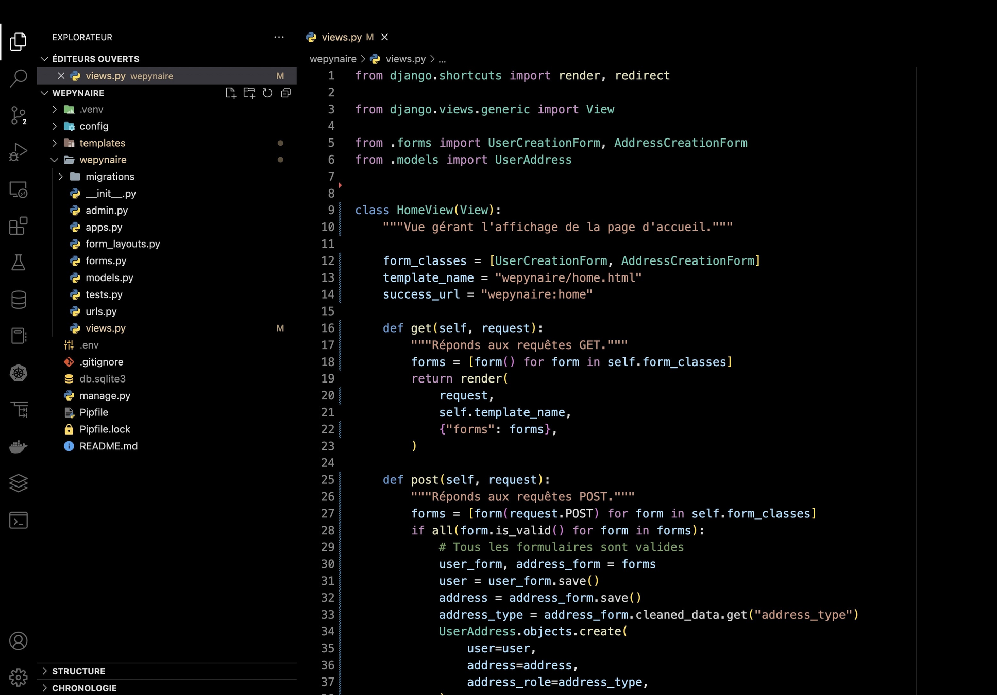Click the New Folder icon in explorer
Viewport: 997px width, 695px height.
[249, 93]
